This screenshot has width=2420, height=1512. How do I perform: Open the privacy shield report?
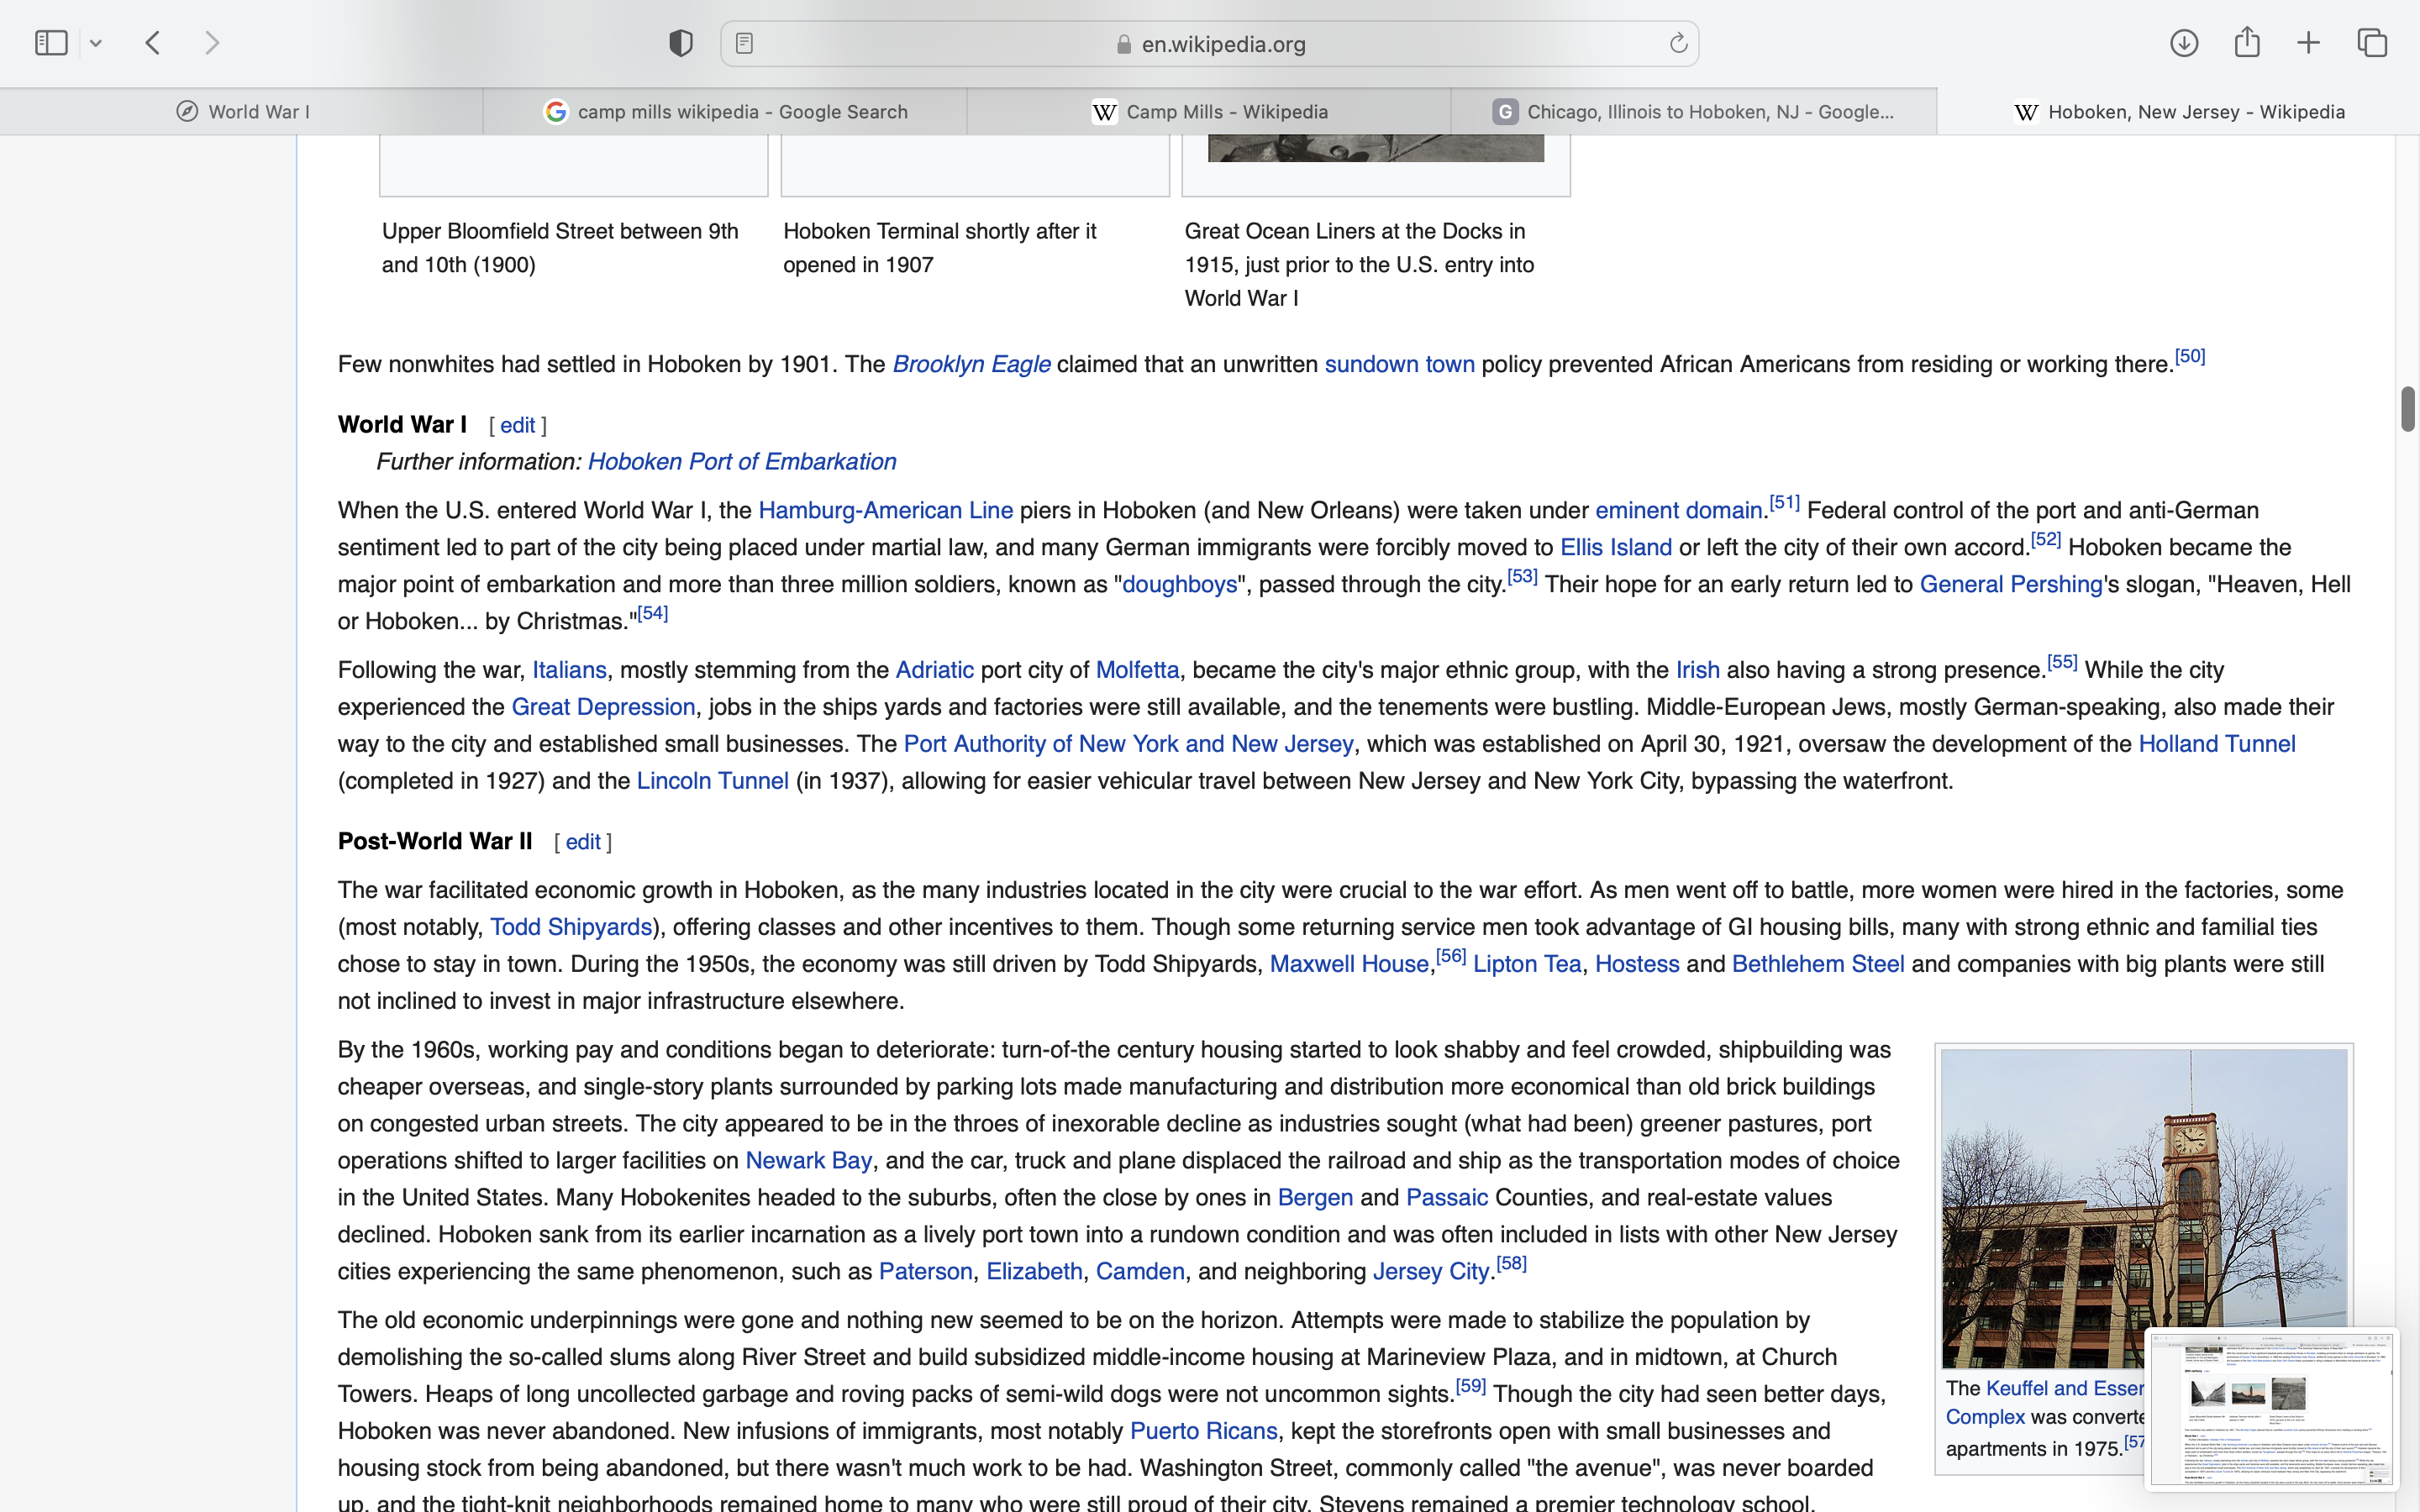tap(681, 43)
